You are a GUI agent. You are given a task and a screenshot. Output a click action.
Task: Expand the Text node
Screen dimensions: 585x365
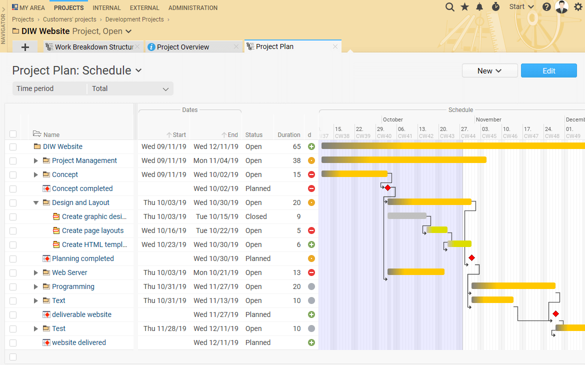[x=36, y=300]
